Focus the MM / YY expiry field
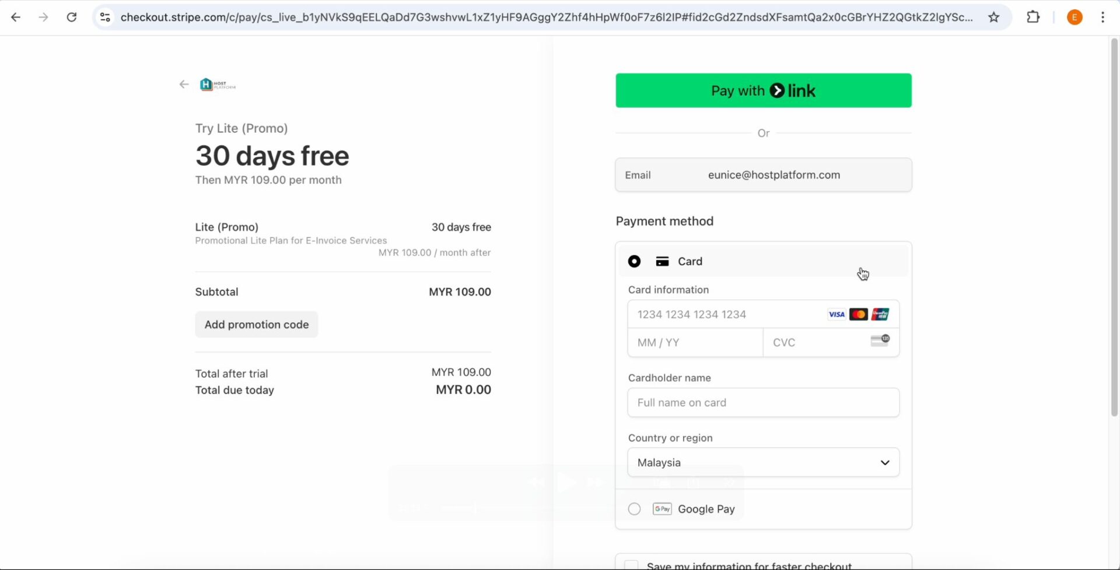Screen dimensions: 1120x570 point(695,343)
